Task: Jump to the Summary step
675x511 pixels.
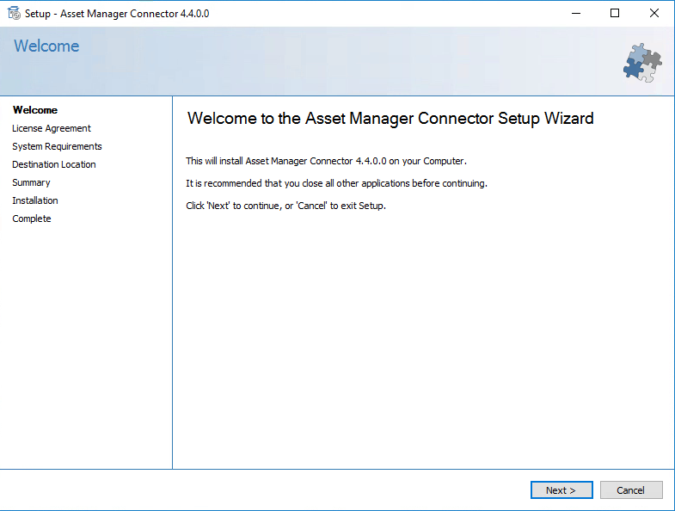Action: coord(31,182)
